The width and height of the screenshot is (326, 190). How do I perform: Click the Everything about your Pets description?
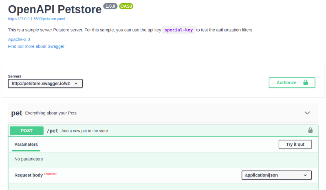(51, 113)
